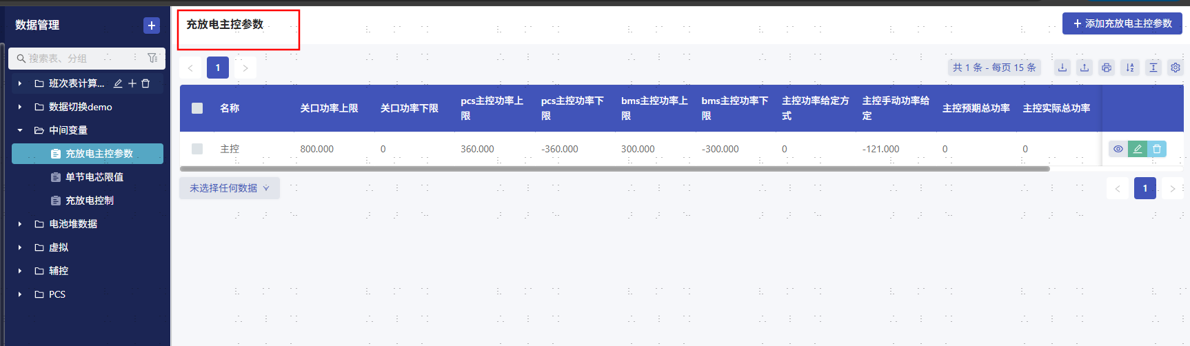The width and height of the screenshot is (1190, 346).
Task: Click the clipboard icon of 单节电芯限值
Action: 56,177
